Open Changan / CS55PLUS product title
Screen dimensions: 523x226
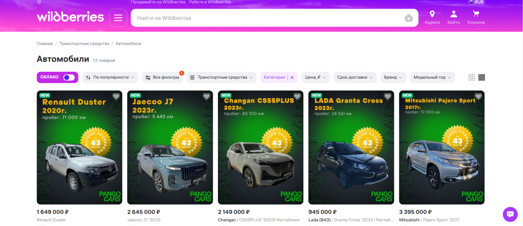[259, 220]
